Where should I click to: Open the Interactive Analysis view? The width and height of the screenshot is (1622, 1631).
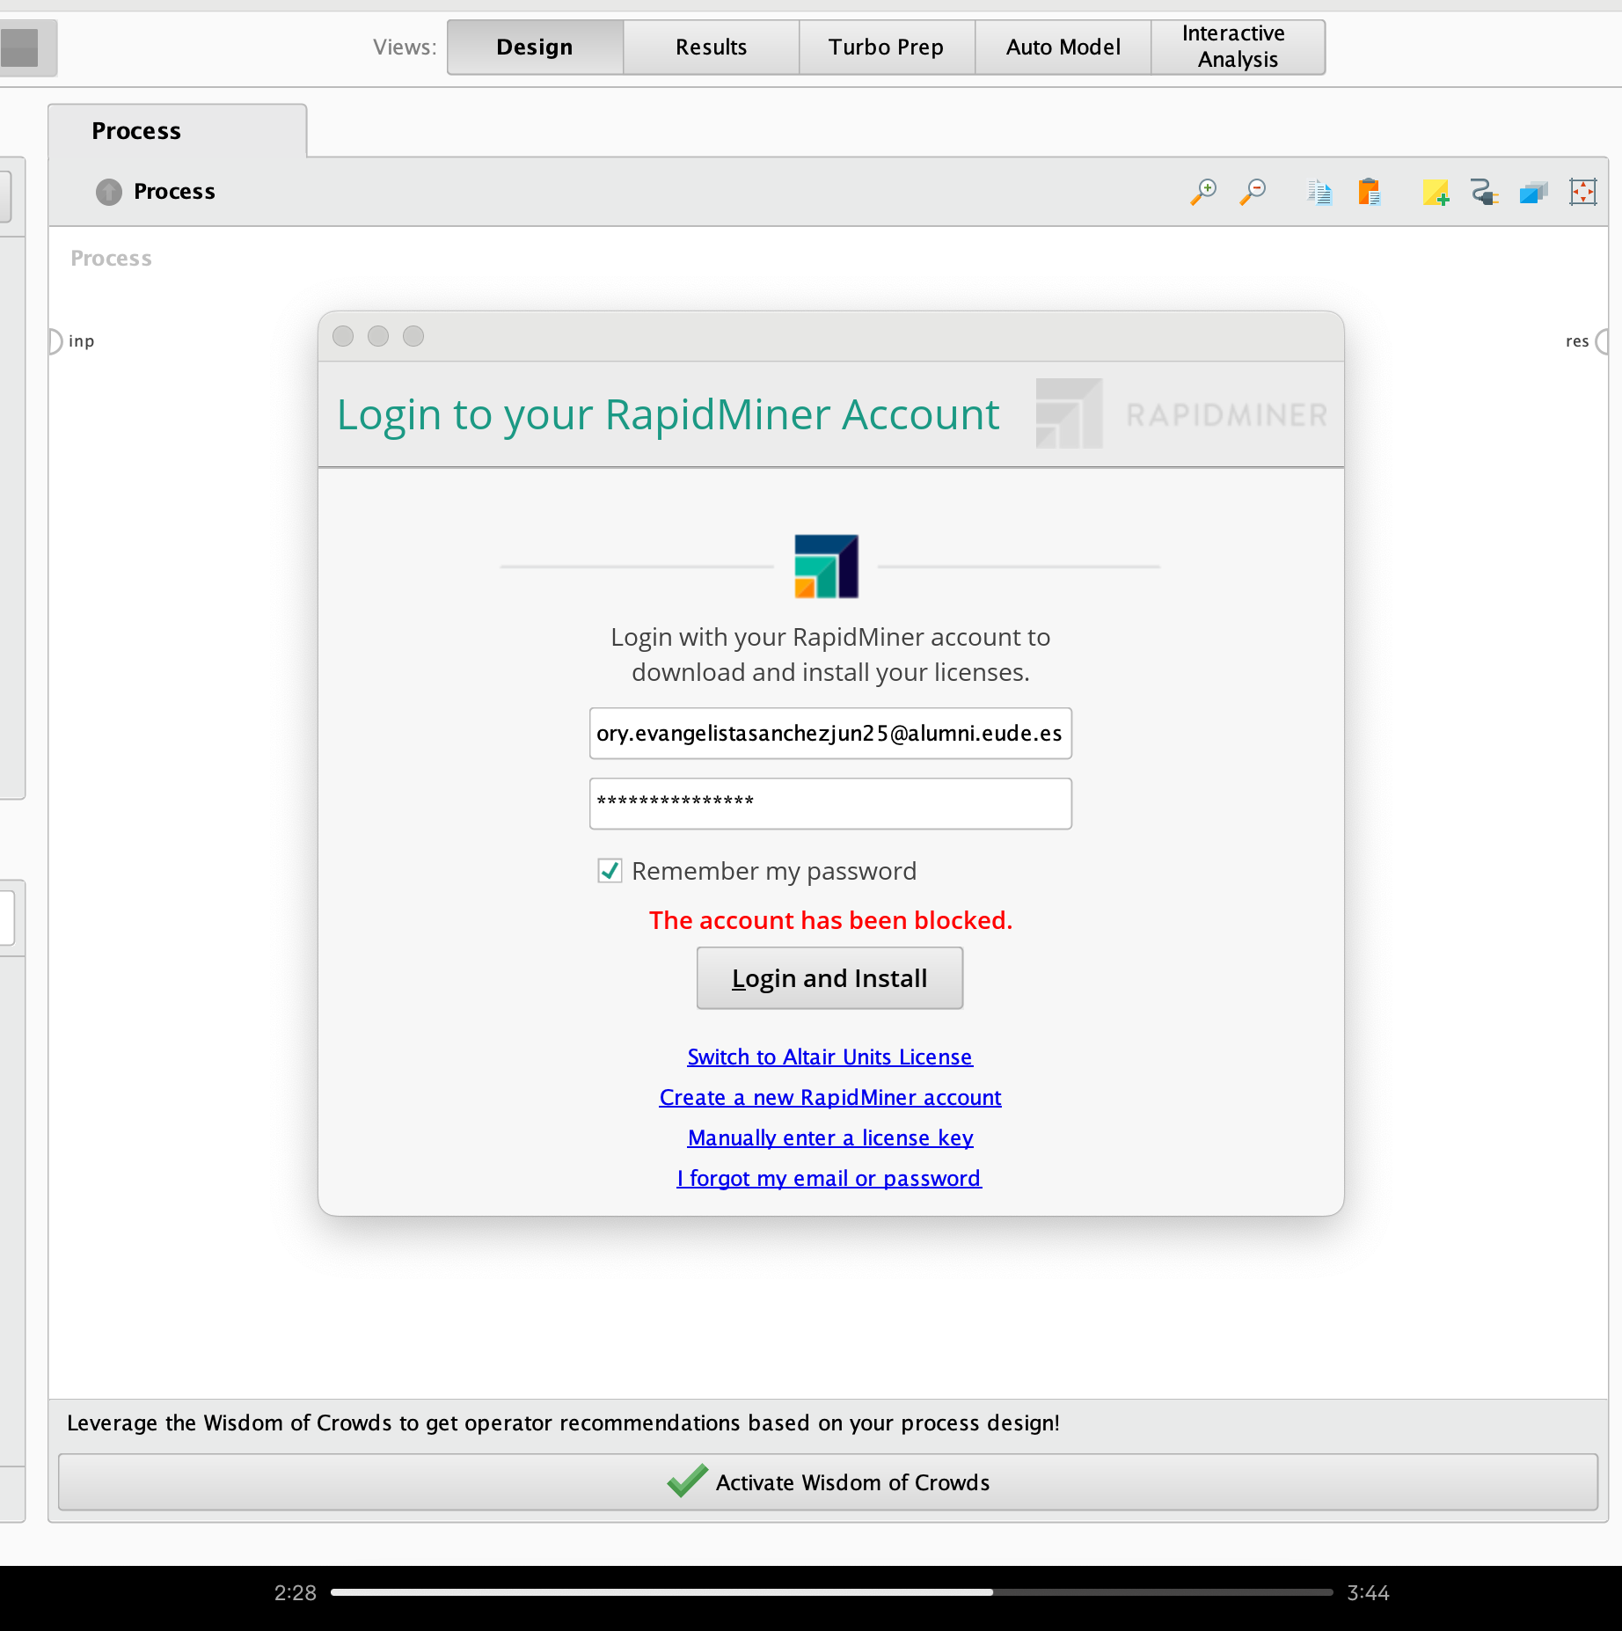1238,48
